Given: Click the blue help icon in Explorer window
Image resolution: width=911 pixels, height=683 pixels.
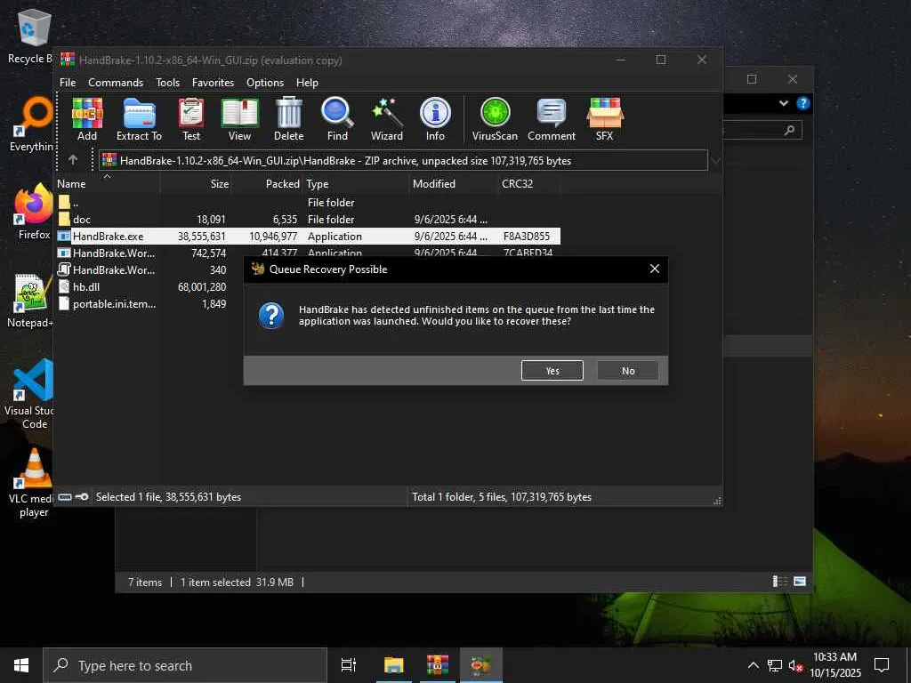Looking at the screenshot, I should click(x=803, y=103).
